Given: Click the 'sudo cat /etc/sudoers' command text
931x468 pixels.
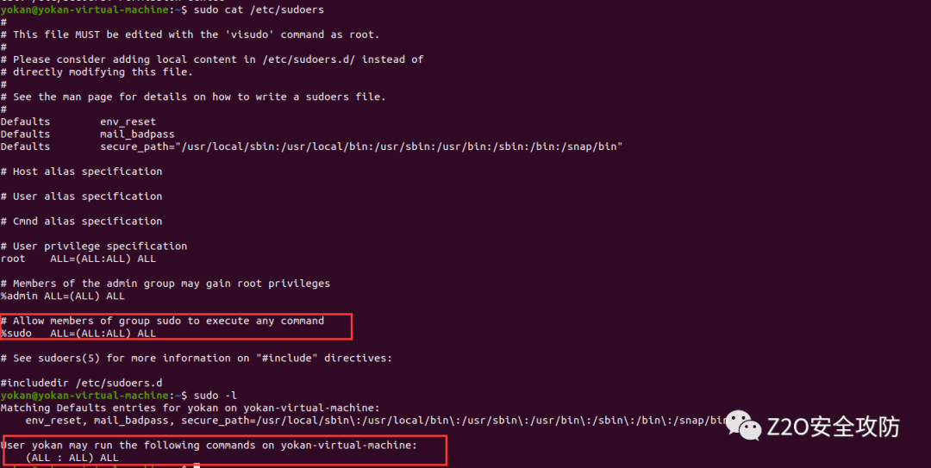Looking at the screenshot, I should click(259, 10).
